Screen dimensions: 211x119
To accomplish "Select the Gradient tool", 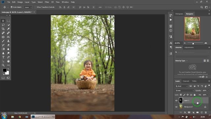I will pos(3,49).
